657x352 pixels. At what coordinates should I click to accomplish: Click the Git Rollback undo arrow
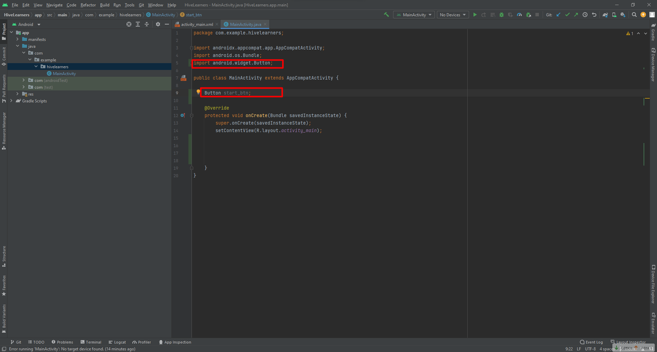[x=594, y=15]
